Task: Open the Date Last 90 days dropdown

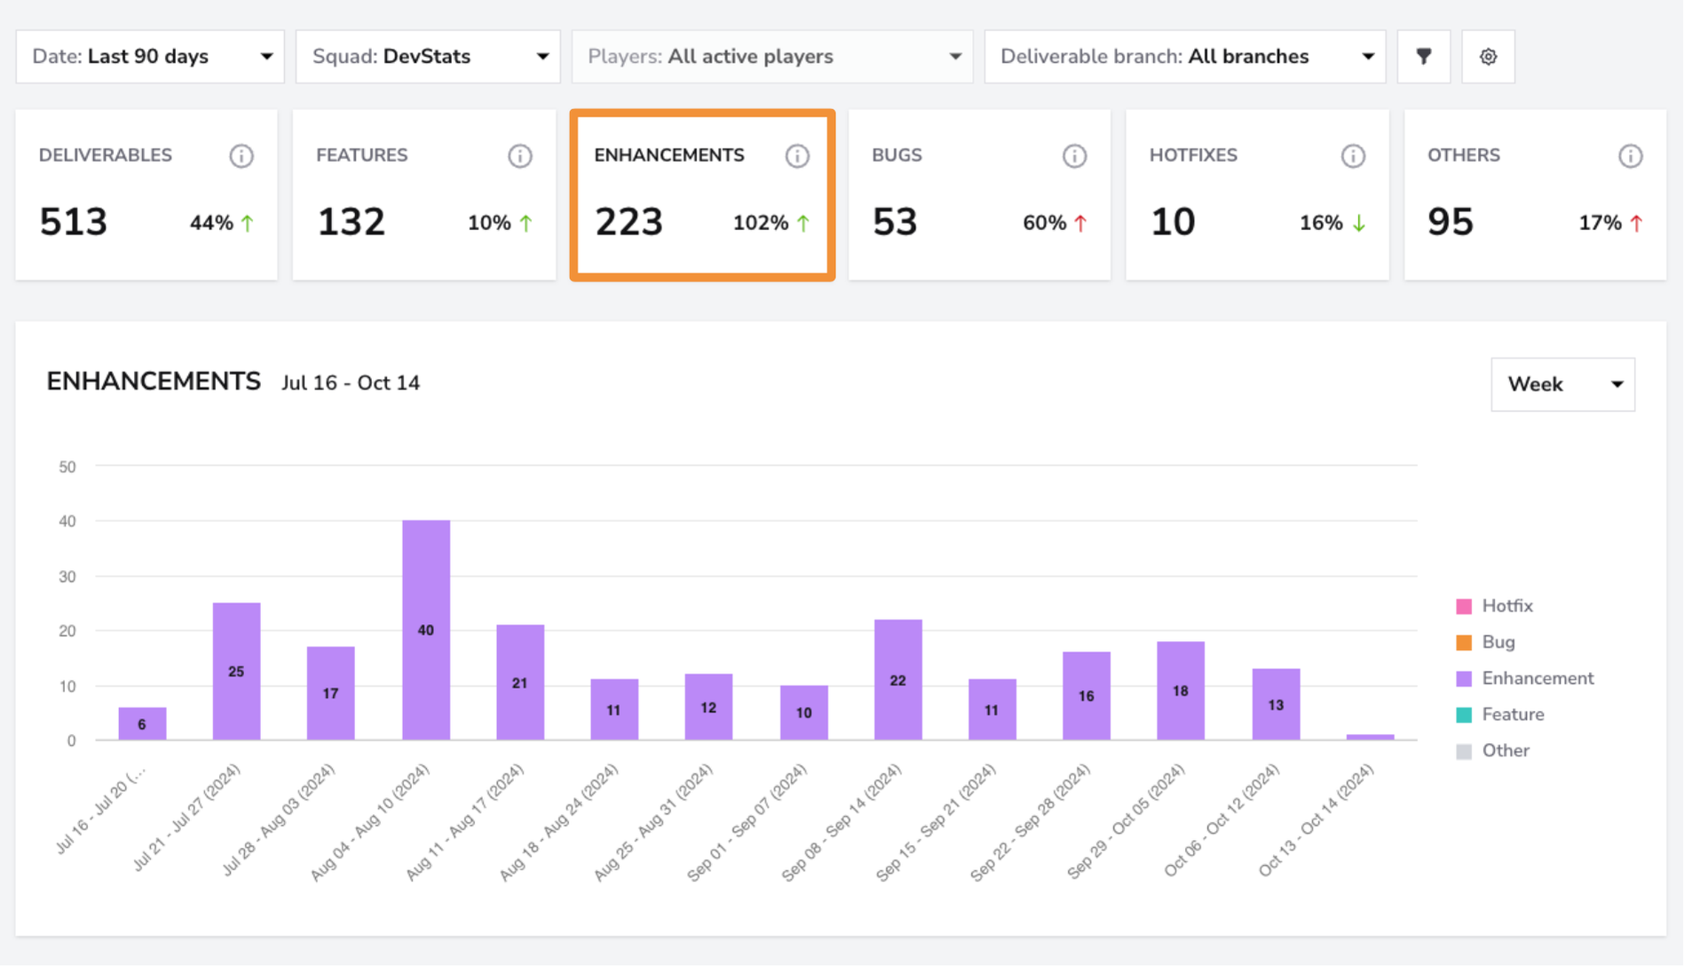Action: point(150,57)
